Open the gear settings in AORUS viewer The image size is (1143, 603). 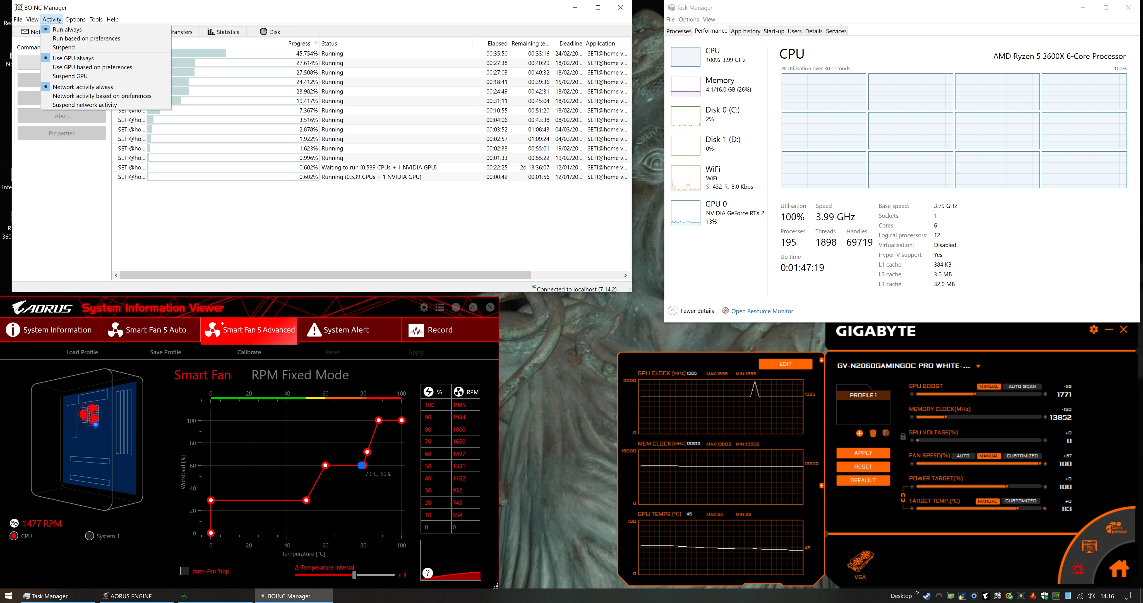click(424, 307)
